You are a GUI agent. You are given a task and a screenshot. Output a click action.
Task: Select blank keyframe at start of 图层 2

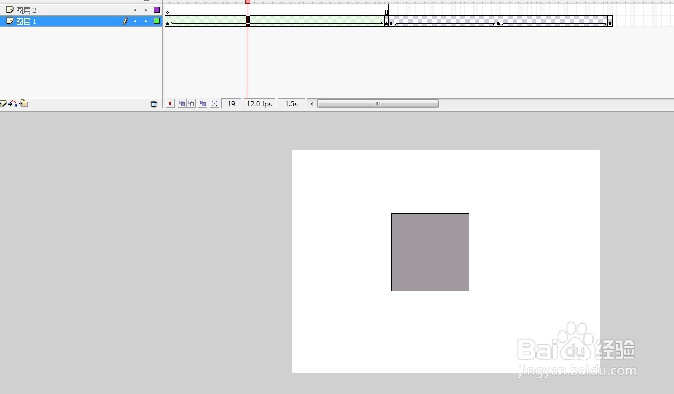point(168,12)
